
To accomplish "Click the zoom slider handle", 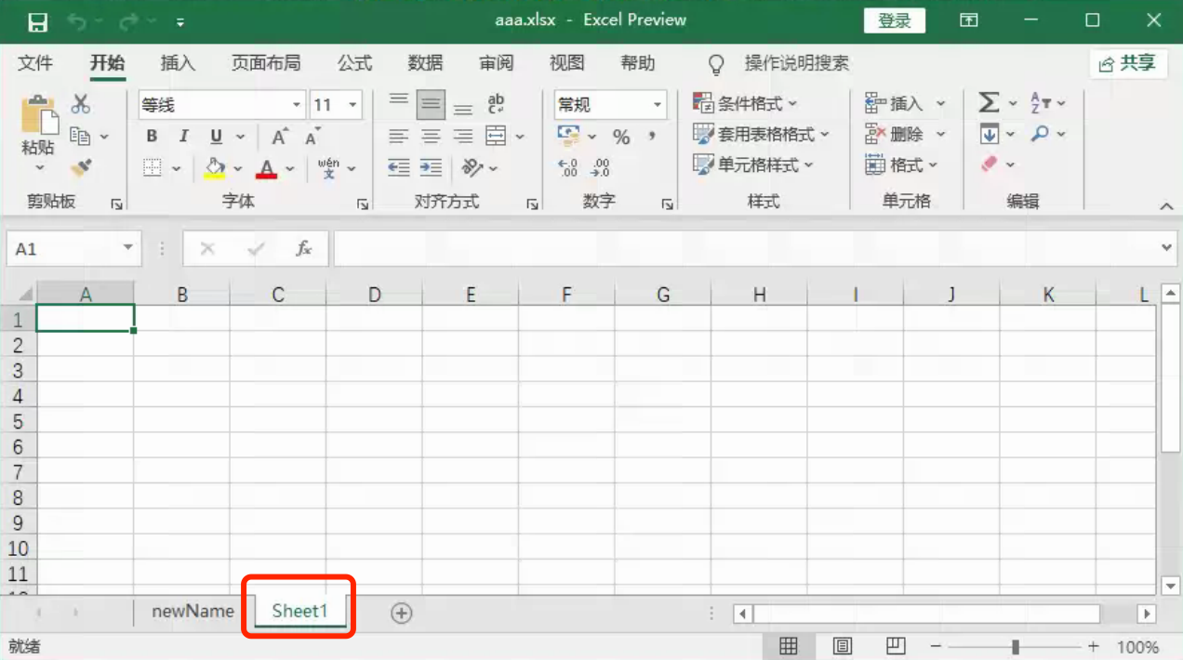I will (1016, 646).
